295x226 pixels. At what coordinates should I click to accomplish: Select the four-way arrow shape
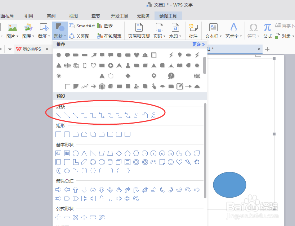pos(110,190)
